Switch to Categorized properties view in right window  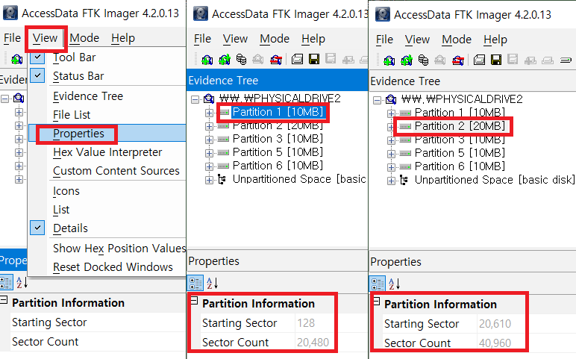click(x=378, y=284)
